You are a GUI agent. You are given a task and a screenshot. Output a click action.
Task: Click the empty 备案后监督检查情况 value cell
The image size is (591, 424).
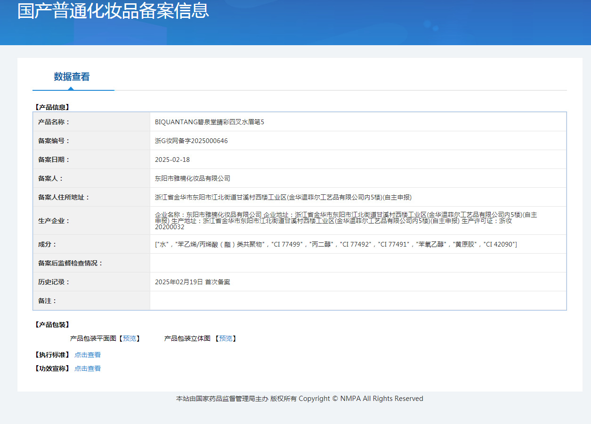click(x=358, y=263)
